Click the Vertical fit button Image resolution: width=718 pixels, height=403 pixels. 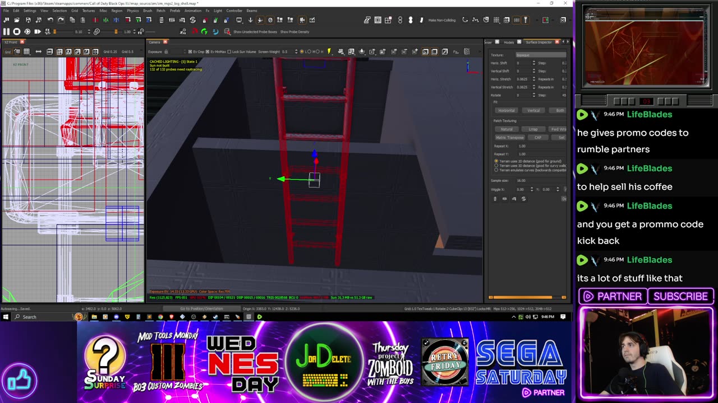(533, 110)
